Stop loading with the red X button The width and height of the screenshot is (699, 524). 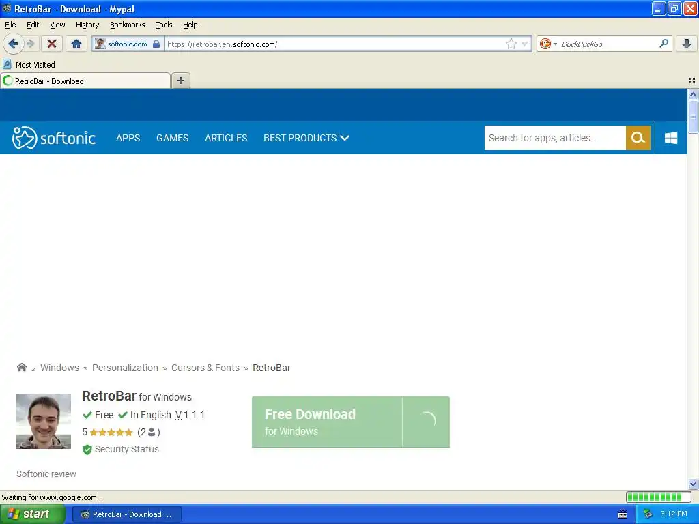[x=52, y=44]
